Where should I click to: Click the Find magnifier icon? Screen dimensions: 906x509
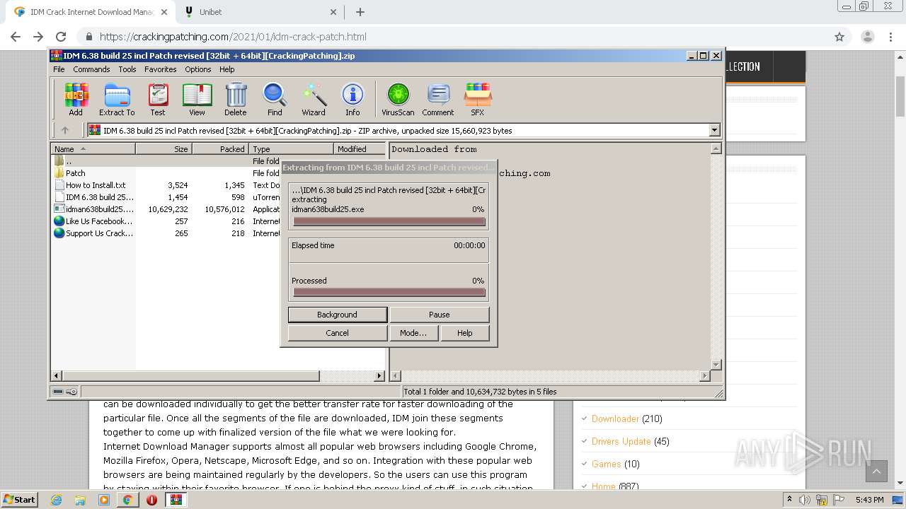tap(275, 99)
